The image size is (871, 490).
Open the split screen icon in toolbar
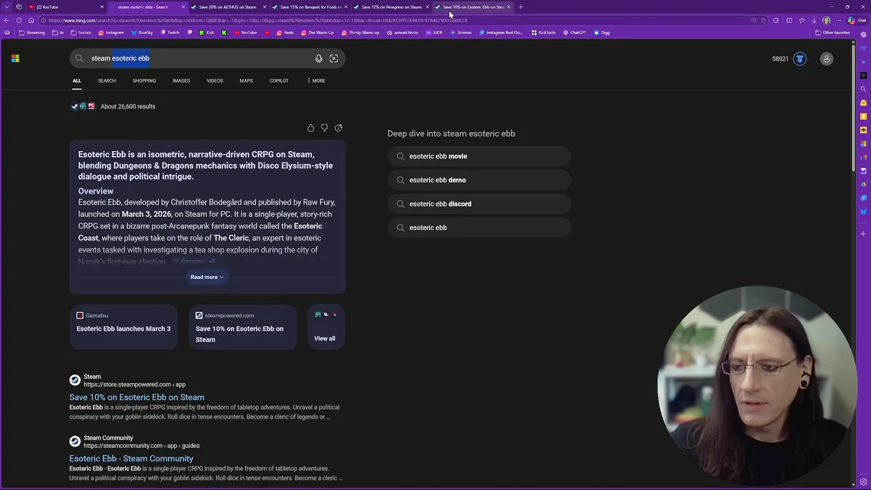[x=789, y=20]
